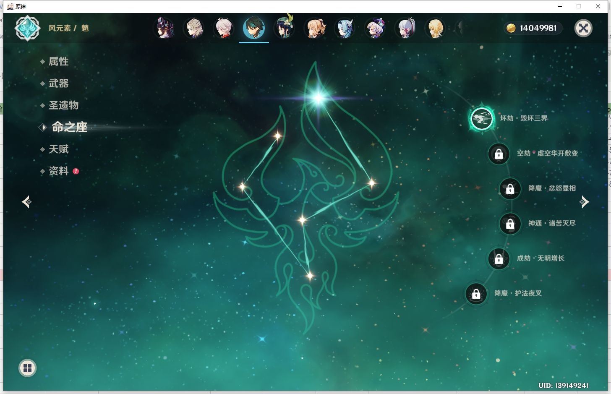Open unlocked constellation 坏劫·毁坏三界 icon
This screenshot has height=394, width=611.
point(481,119)
